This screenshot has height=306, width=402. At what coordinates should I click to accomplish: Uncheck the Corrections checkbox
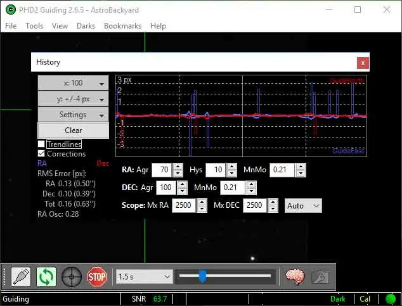(x=41, y=154)
